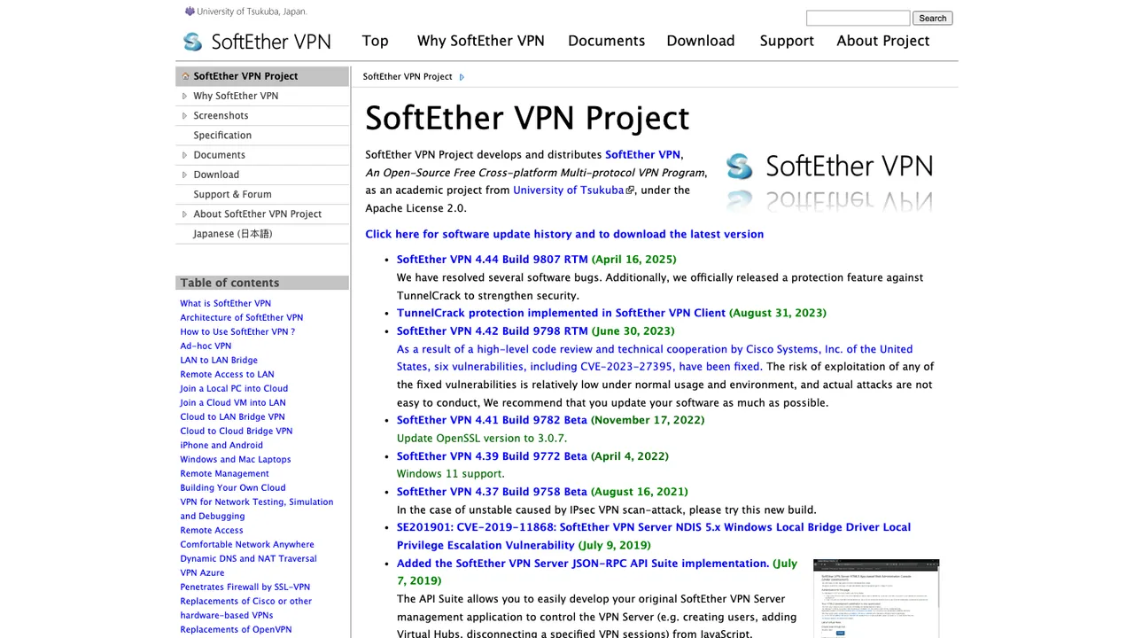Screen dimensions: 1134x638
Task: Go to Comfortable Network Anywhere entry
Action: [x=247, y=544]
